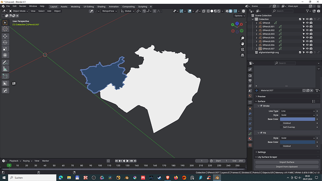
Task: Select the Annotate tool
Action: (x=5, y=63)
